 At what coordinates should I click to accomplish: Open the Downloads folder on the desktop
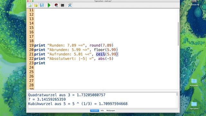[x=194, y=82]
